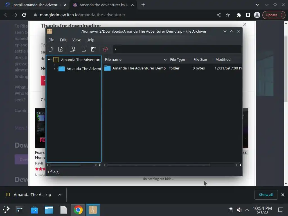Click File Archiver icon in taskbar
The image size is (288, 216).
[x=93, y=210]
